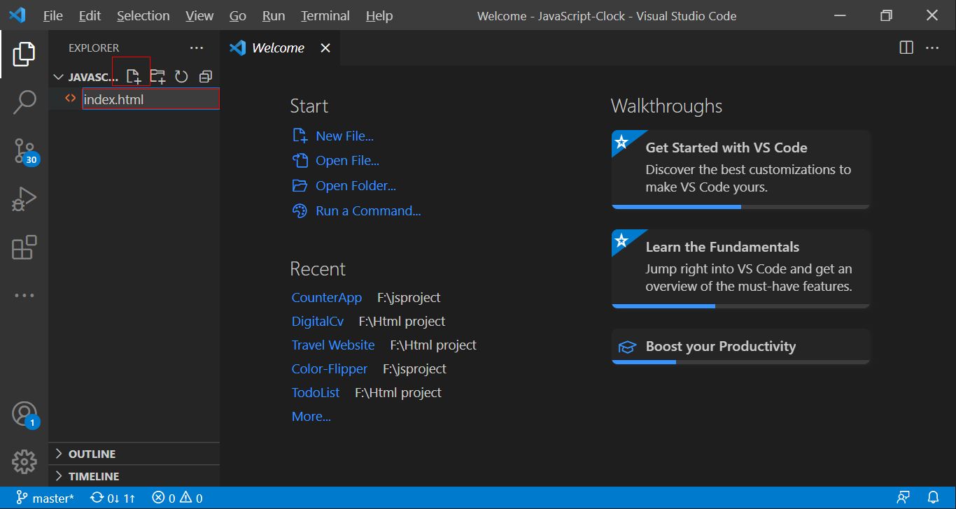Open the View menu
This screenshot has width=956, height=509.
tap(200, 15)
